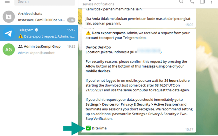The image size is (218, 136).
Task: Click the warning icon in message
Action: pyautogui.click(x=88, y=33)
